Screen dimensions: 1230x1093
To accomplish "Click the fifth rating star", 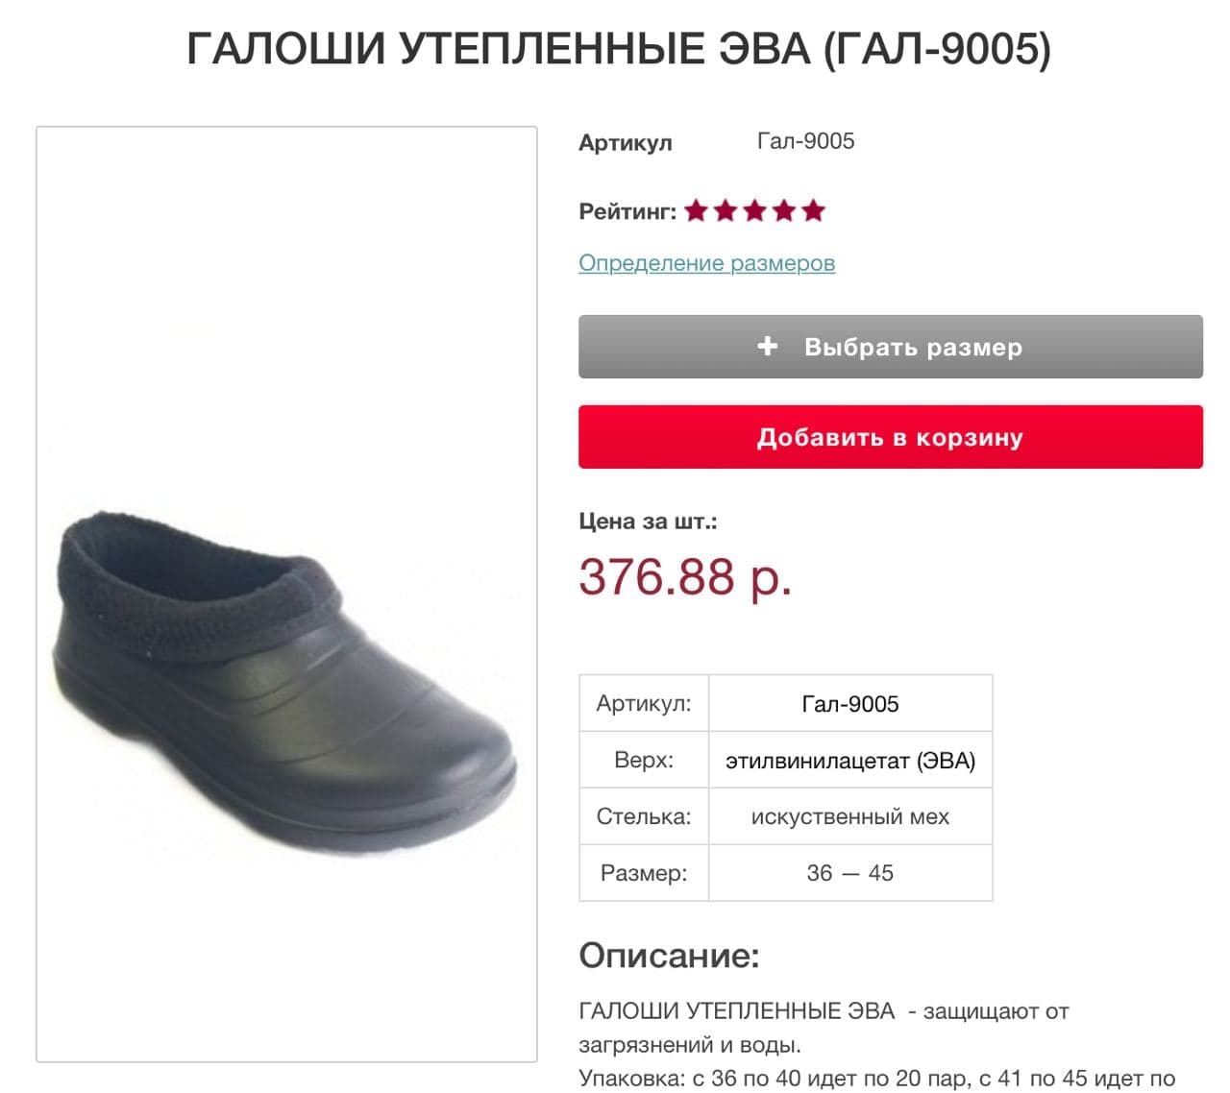I will pos(813,210).
